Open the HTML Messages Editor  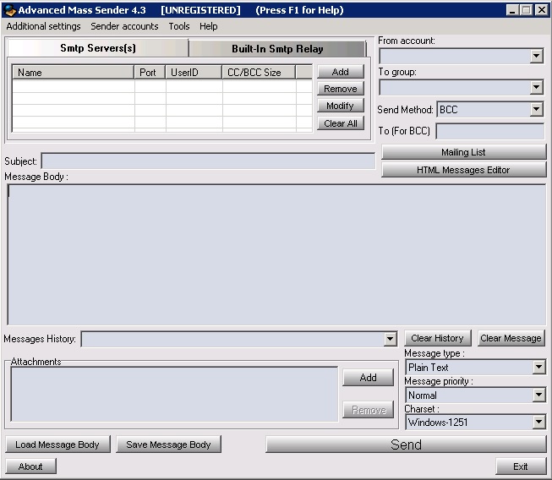point(463,170)
